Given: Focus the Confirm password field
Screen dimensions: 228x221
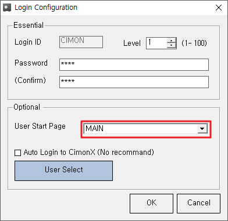Looking at the screenshot, I should coord(134,82).
